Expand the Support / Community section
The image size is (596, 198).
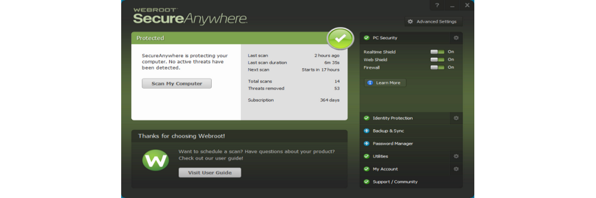coord(411,182)
